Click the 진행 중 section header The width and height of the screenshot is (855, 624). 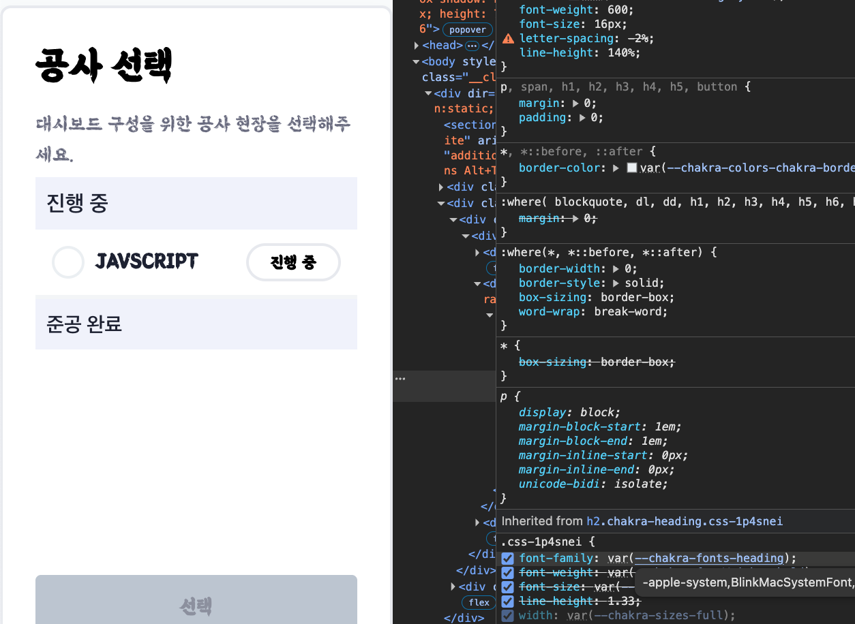click(x=196, y=203)
